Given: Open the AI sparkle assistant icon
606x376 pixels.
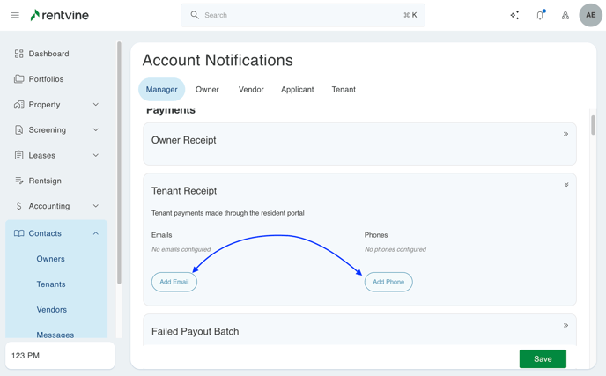Looking at the screenshot, I should pyautogui.click(x=514, y=15).
